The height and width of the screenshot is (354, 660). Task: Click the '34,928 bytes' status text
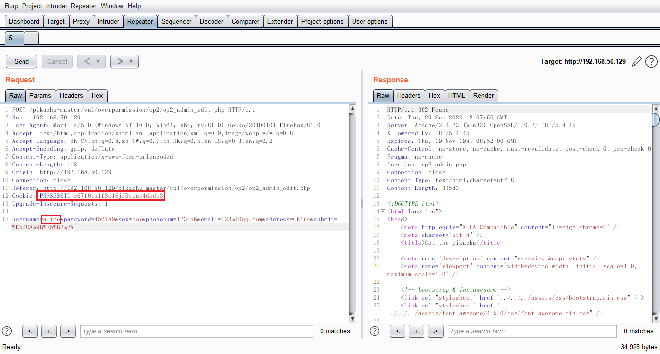pyautogui.click(x=639, y=347)
